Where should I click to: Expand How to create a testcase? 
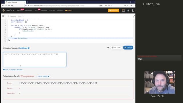pos(13,70)
